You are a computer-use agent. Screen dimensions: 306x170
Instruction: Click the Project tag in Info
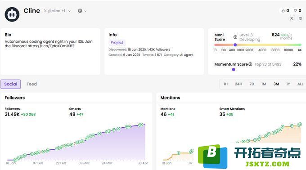[x=117, y=42]
